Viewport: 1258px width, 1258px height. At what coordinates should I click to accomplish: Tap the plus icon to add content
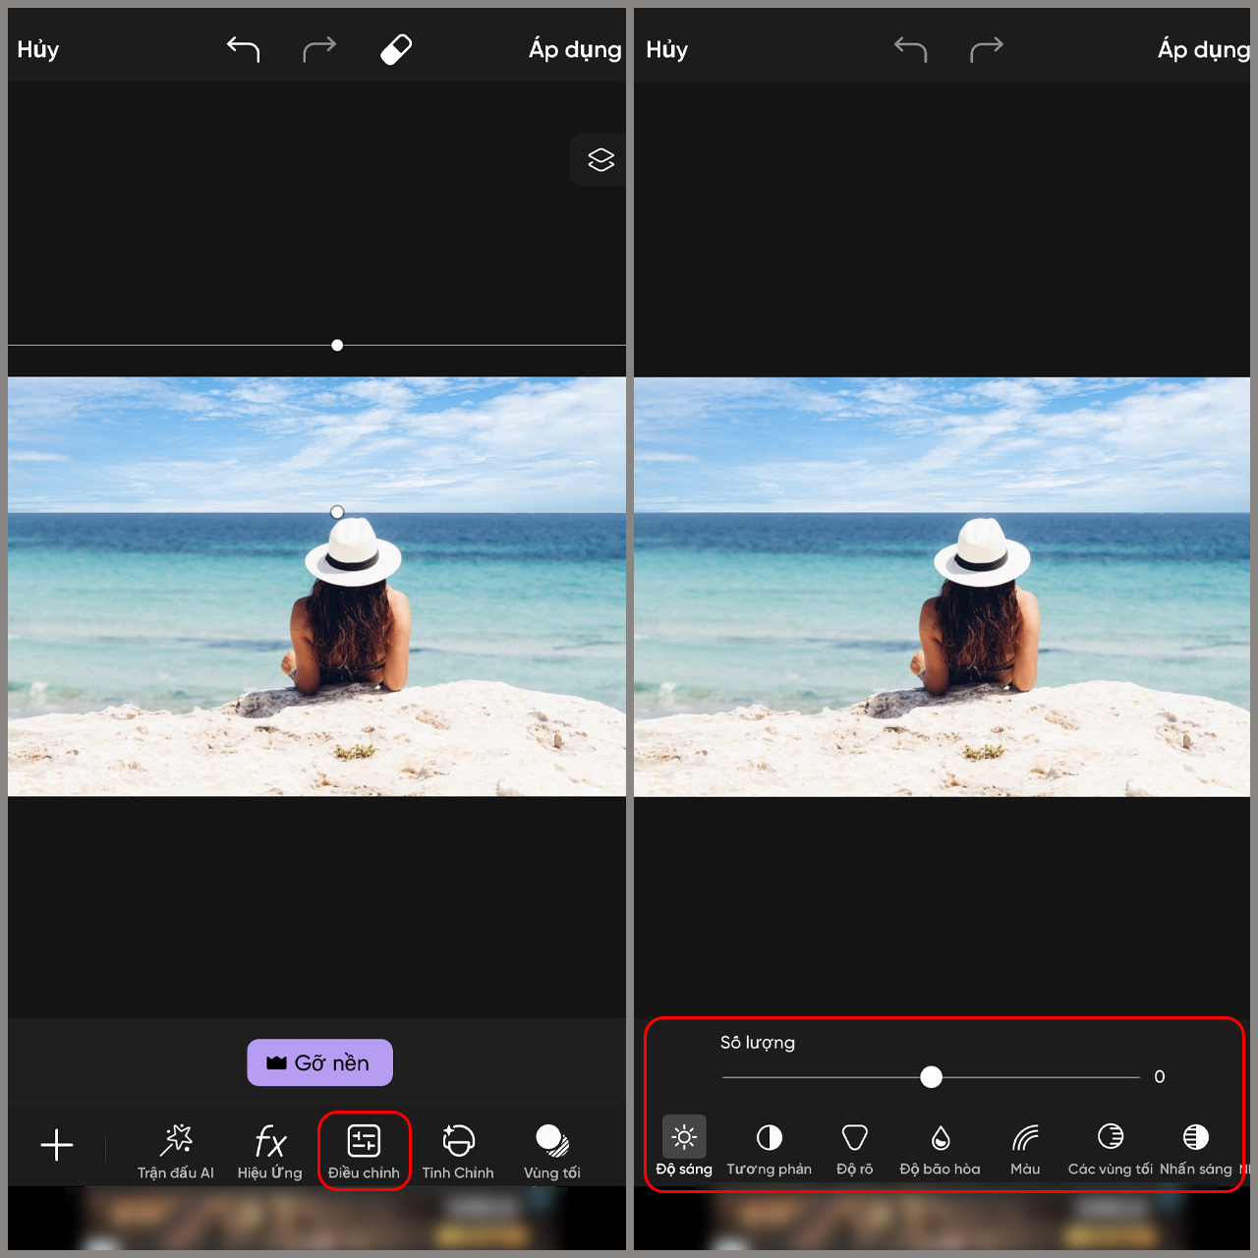click(x=57, y=1145)
